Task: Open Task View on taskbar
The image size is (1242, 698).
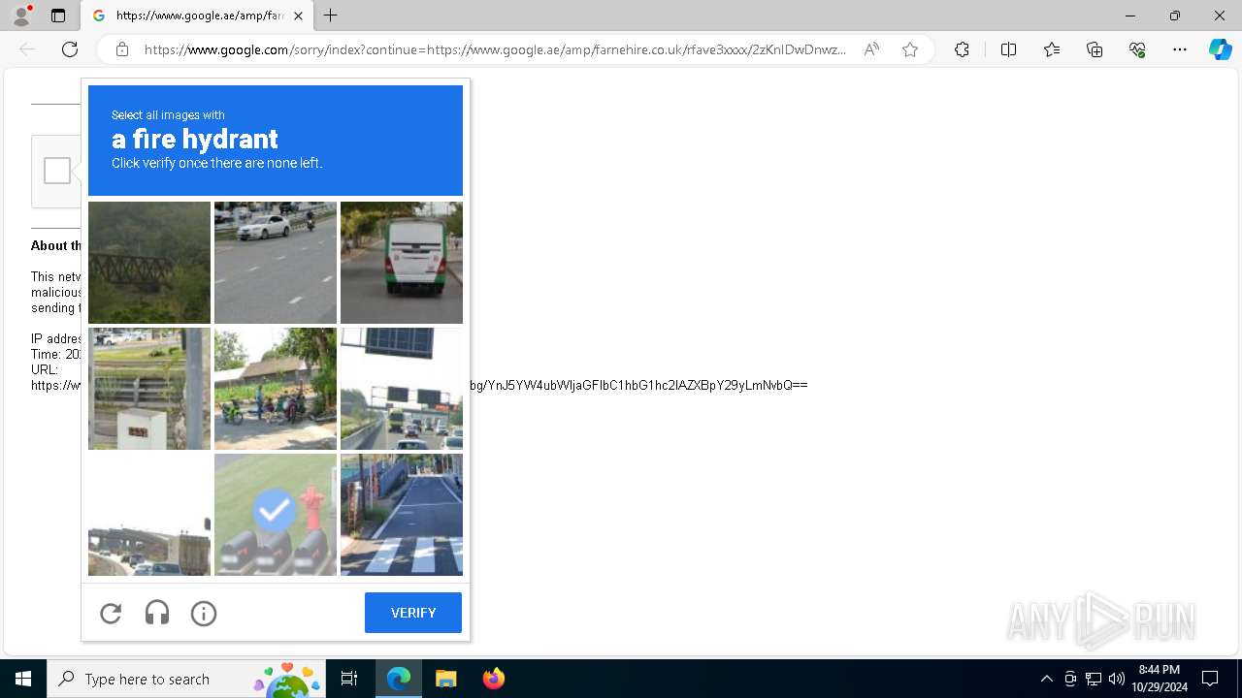Action: [x=349, y=679]
